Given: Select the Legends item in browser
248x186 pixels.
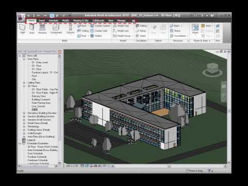Looking at the screenshot, I should click(x=31, y=140).
